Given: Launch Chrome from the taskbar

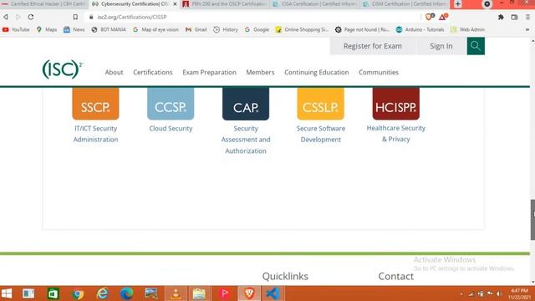Looking at the screenshot, I should coord(78,293).
